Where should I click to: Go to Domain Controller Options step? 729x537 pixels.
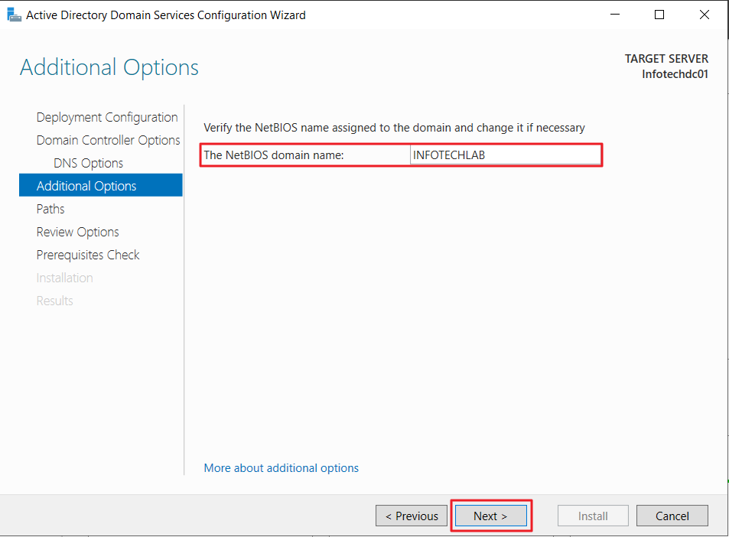pos(108,140)
